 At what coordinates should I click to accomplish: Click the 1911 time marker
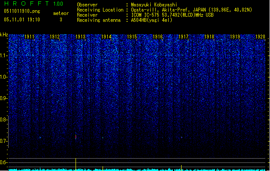[29, 37]
